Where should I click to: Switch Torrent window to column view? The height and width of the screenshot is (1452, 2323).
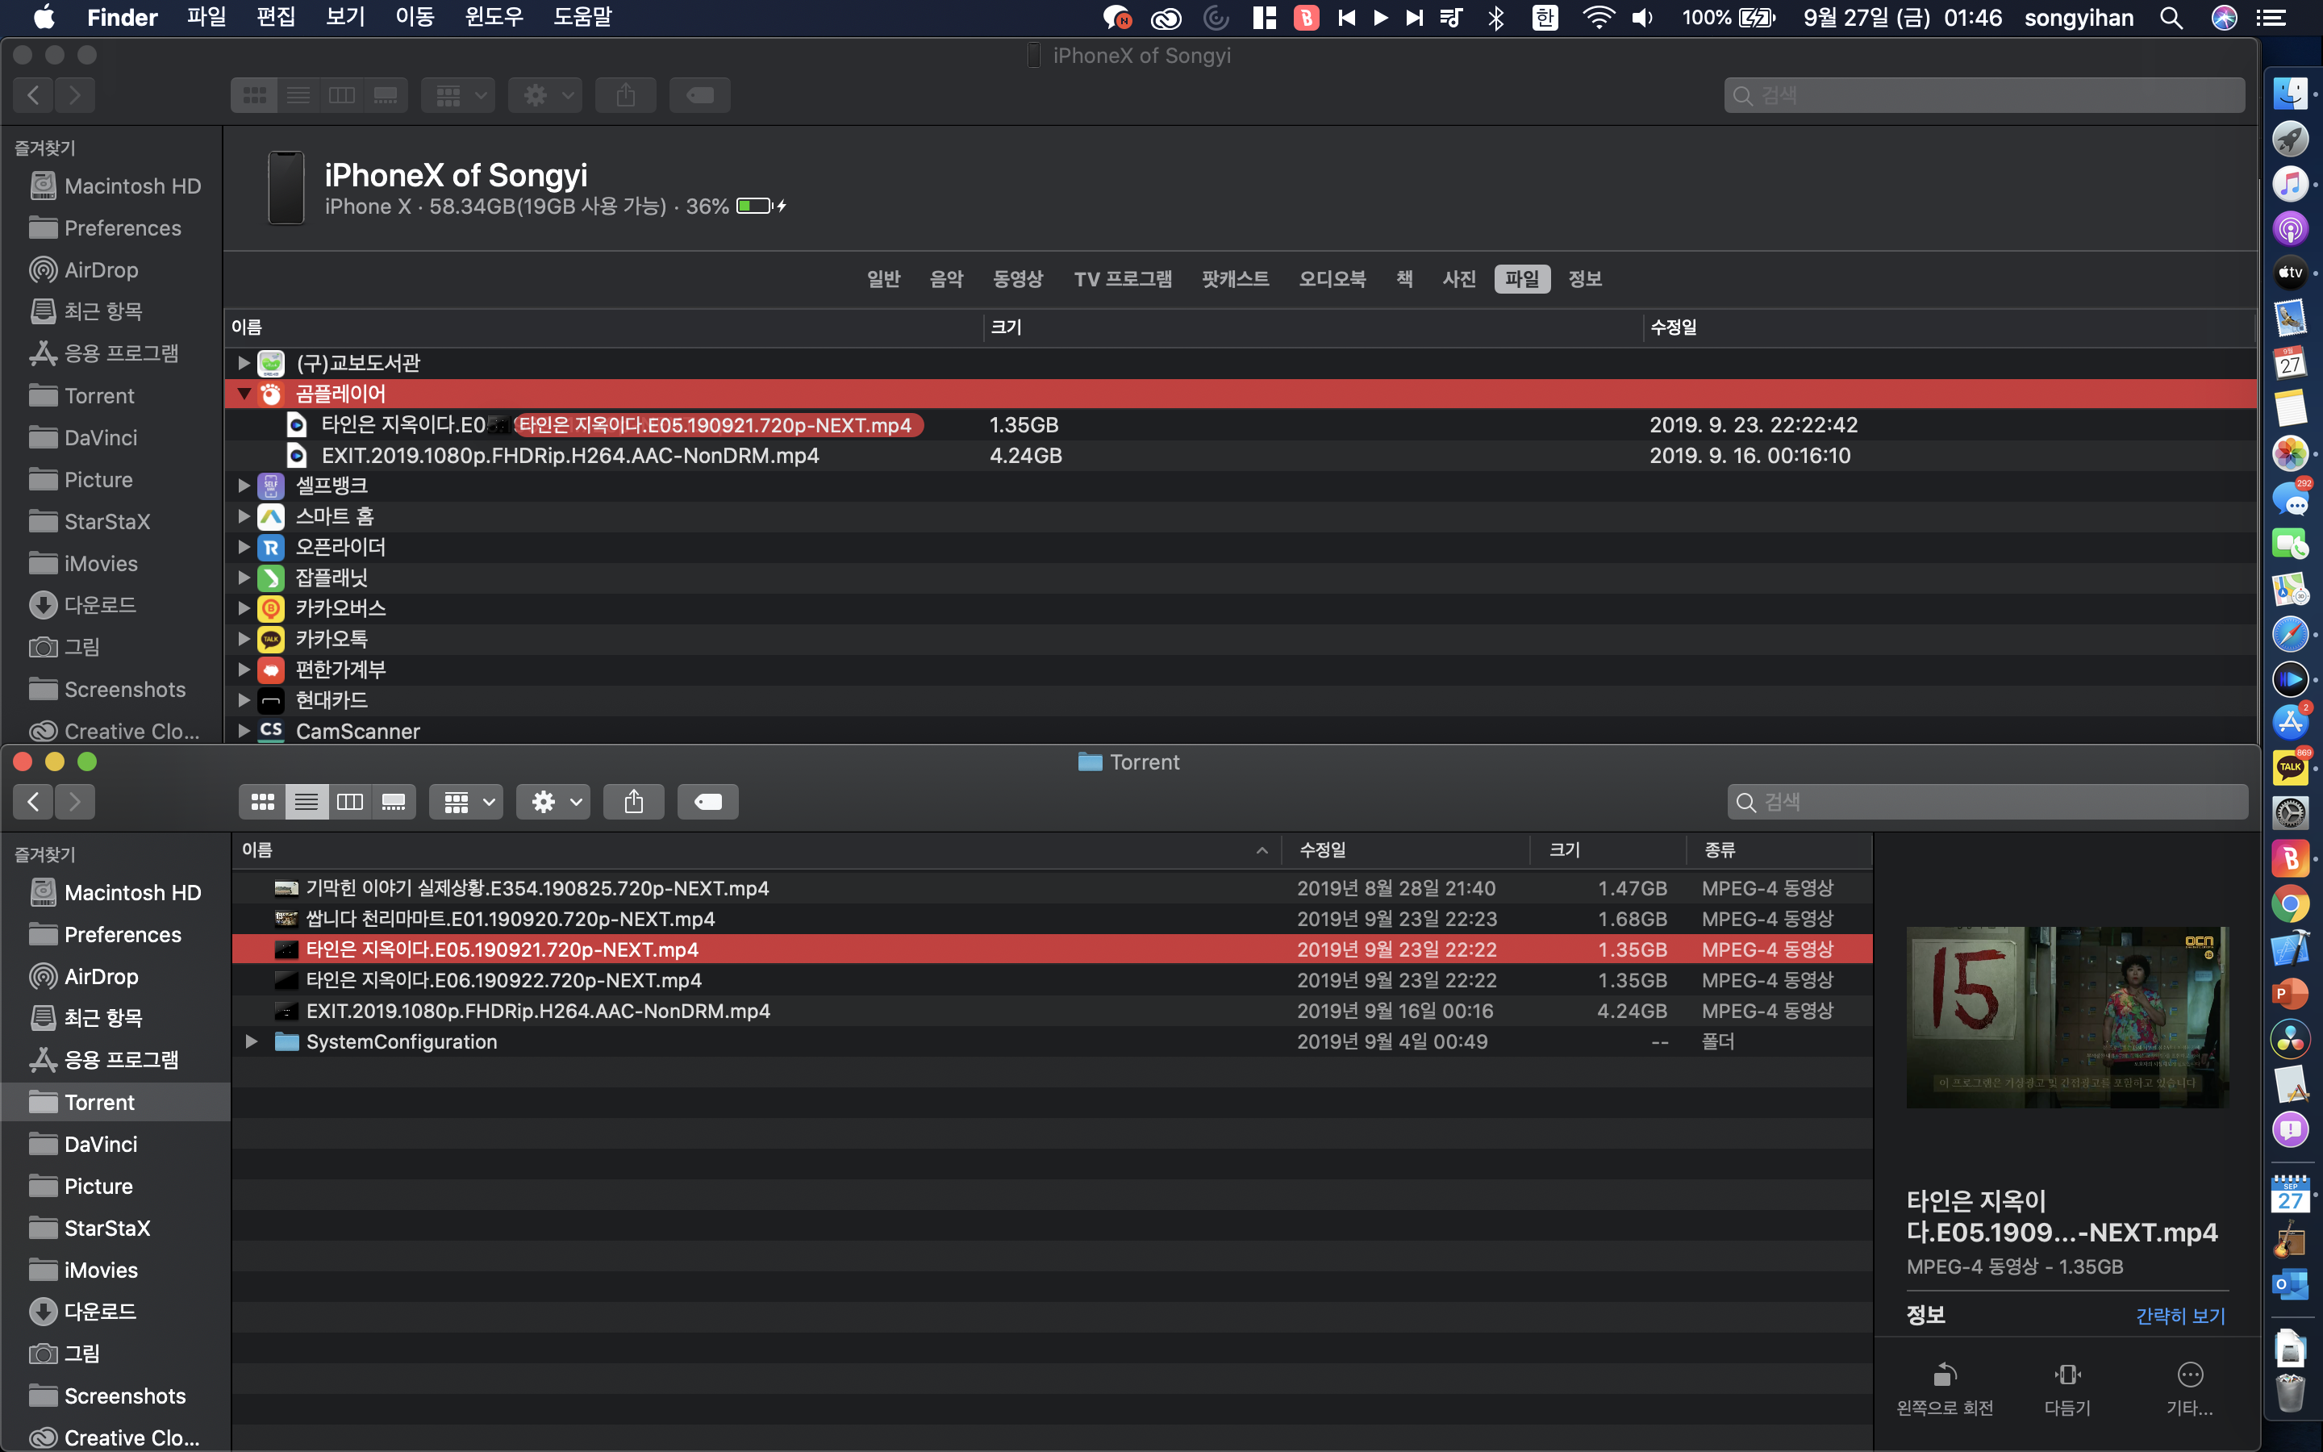pyautogui.click(x=349, y=802)
